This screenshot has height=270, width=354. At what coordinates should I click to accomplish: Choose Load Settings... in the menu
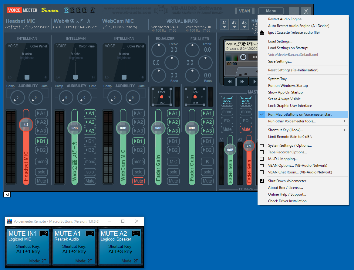pos(303,41)
